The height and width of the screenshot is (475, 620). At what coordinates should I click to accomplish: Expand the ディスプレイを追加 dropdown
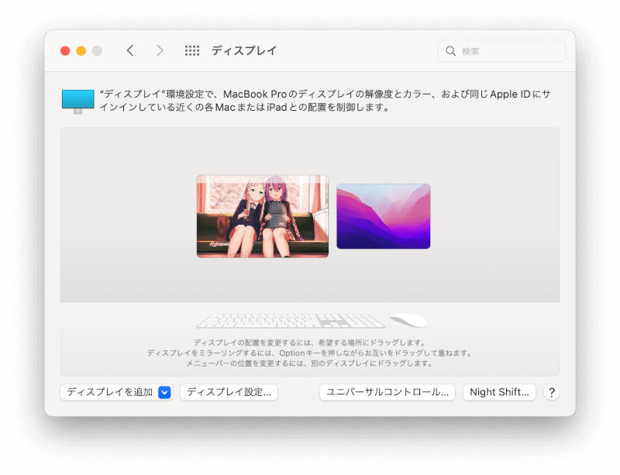164,392
